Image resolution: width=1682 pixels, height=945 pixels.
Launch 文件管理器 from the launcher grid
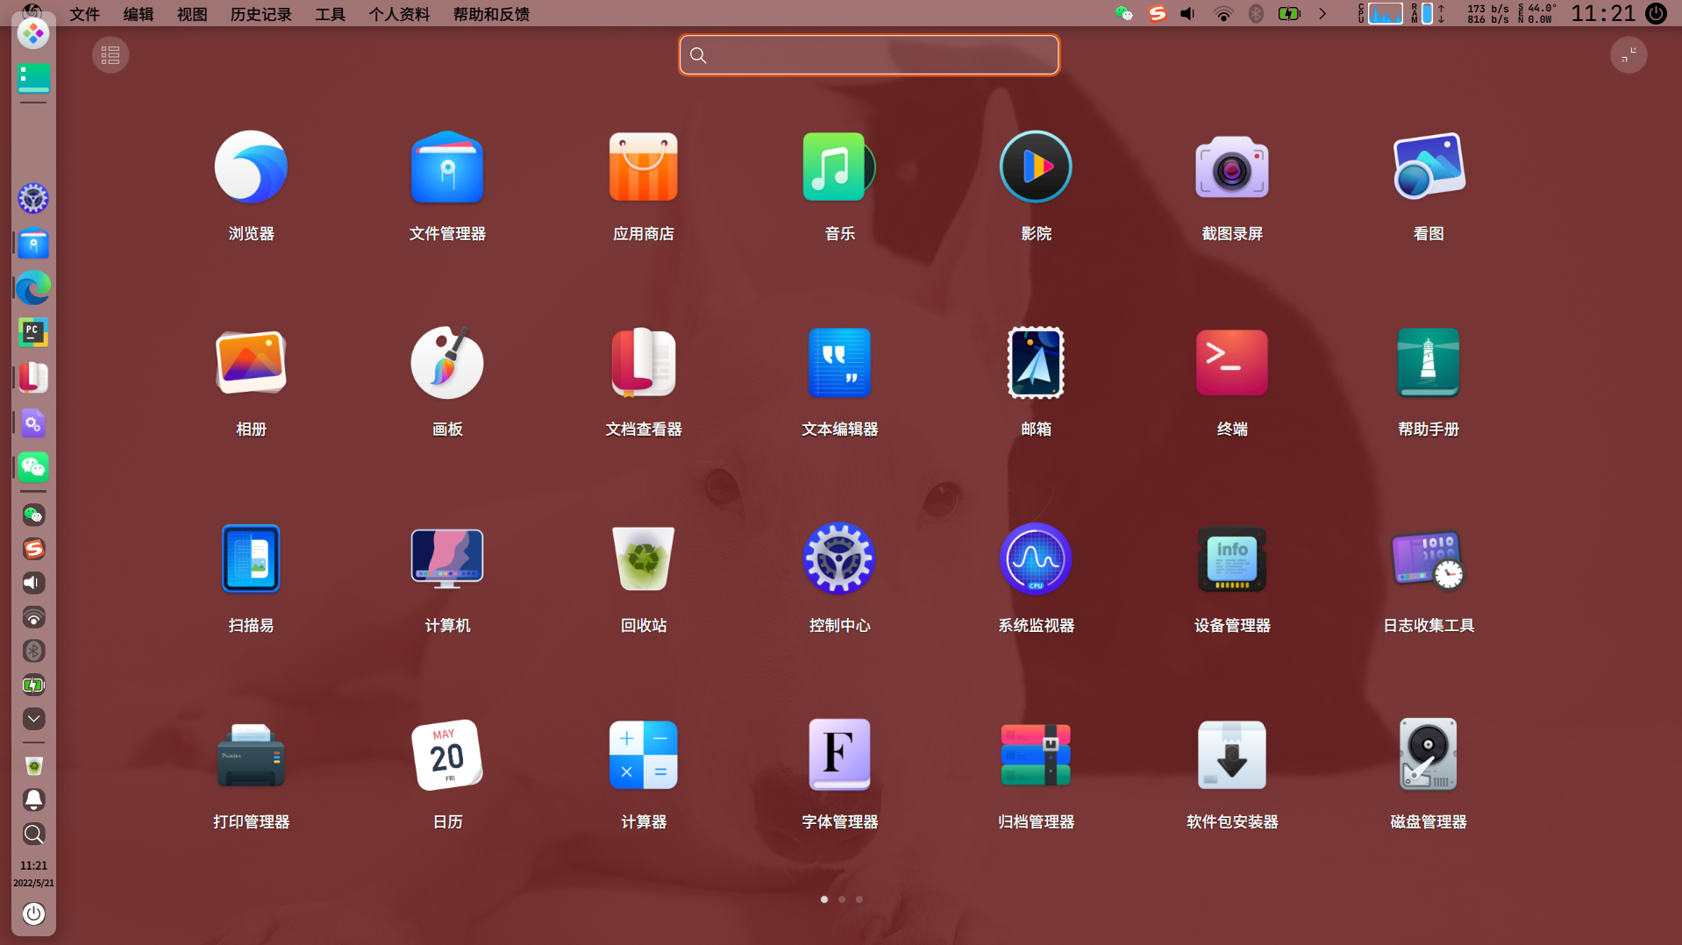tap(447, 167)
